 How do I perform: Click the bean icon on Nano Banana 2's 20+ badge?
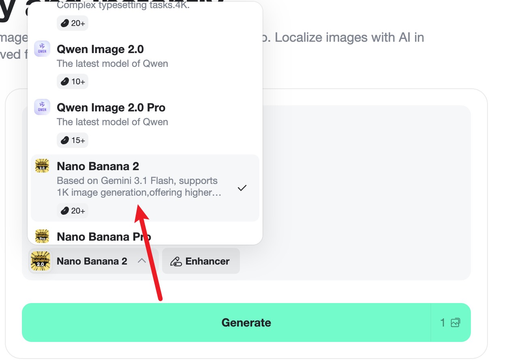tap(65, 210)
